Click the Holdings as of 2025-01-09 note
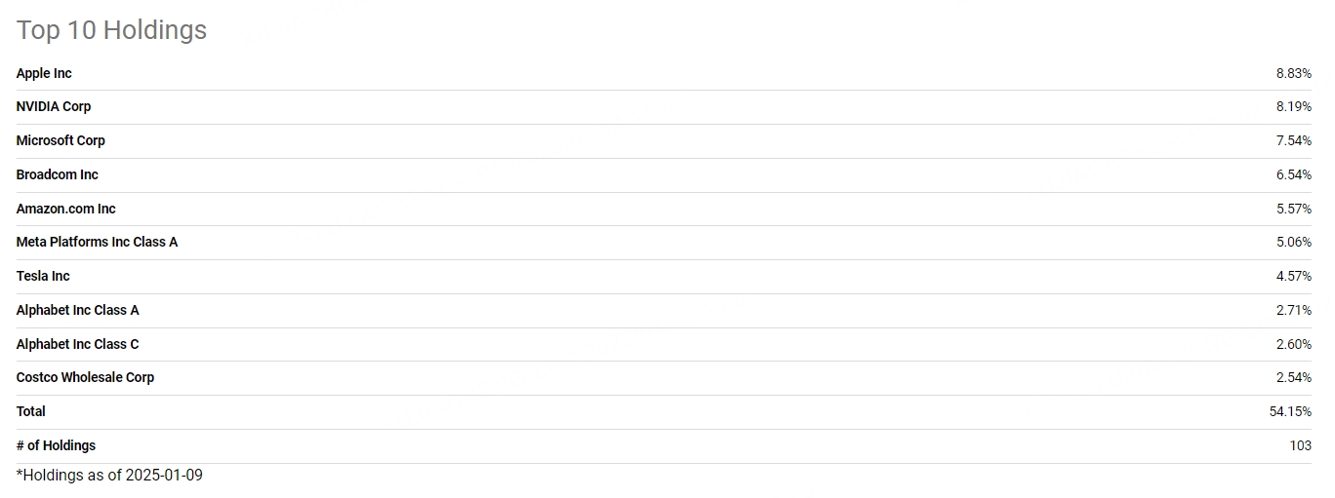This screenshot has height=498, width=1335. click(x=109, y=476)
